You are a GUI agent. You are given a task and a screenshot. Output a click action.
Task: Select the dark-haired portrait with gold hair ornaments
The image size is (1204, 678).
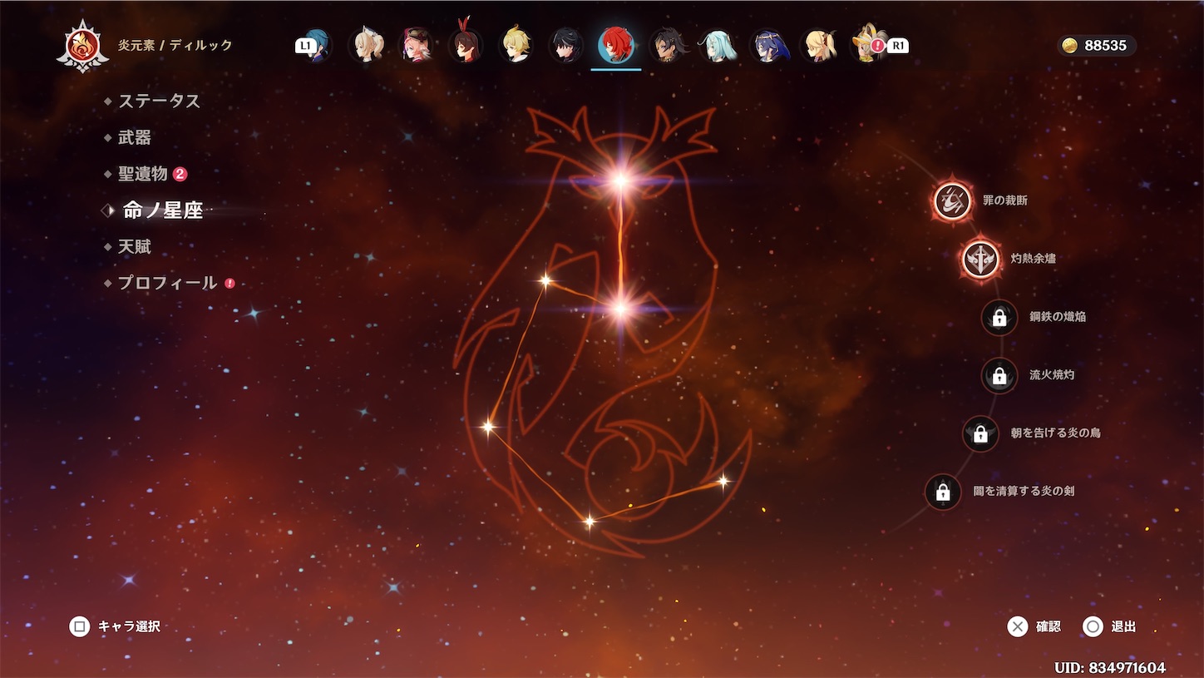pos(667,46)
